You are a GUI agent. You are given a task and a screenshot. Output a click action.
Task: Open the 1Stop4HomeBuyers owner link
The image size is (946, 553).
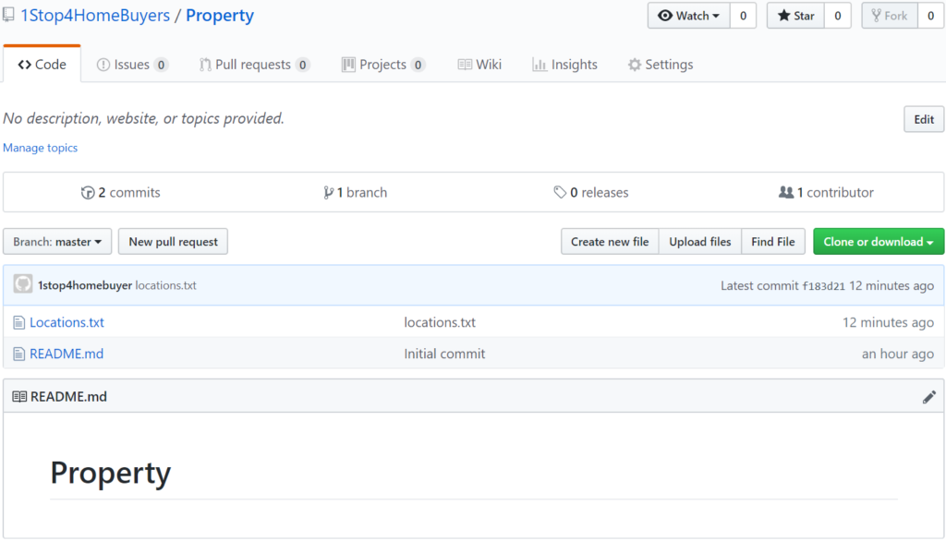pyautogui.click(x=95, y=15)
